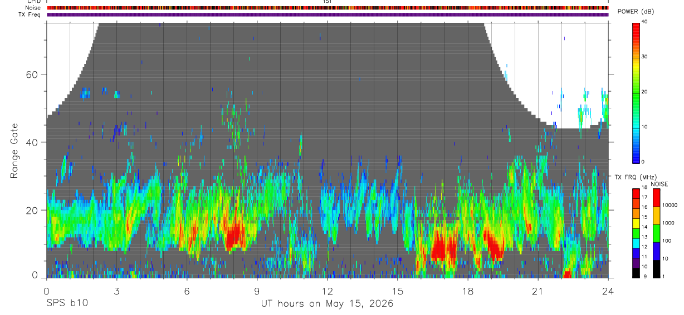Screen dimensions: 684x315
Task: Click the 1 label on the NOISE scale
Action: tap(663, 276)
